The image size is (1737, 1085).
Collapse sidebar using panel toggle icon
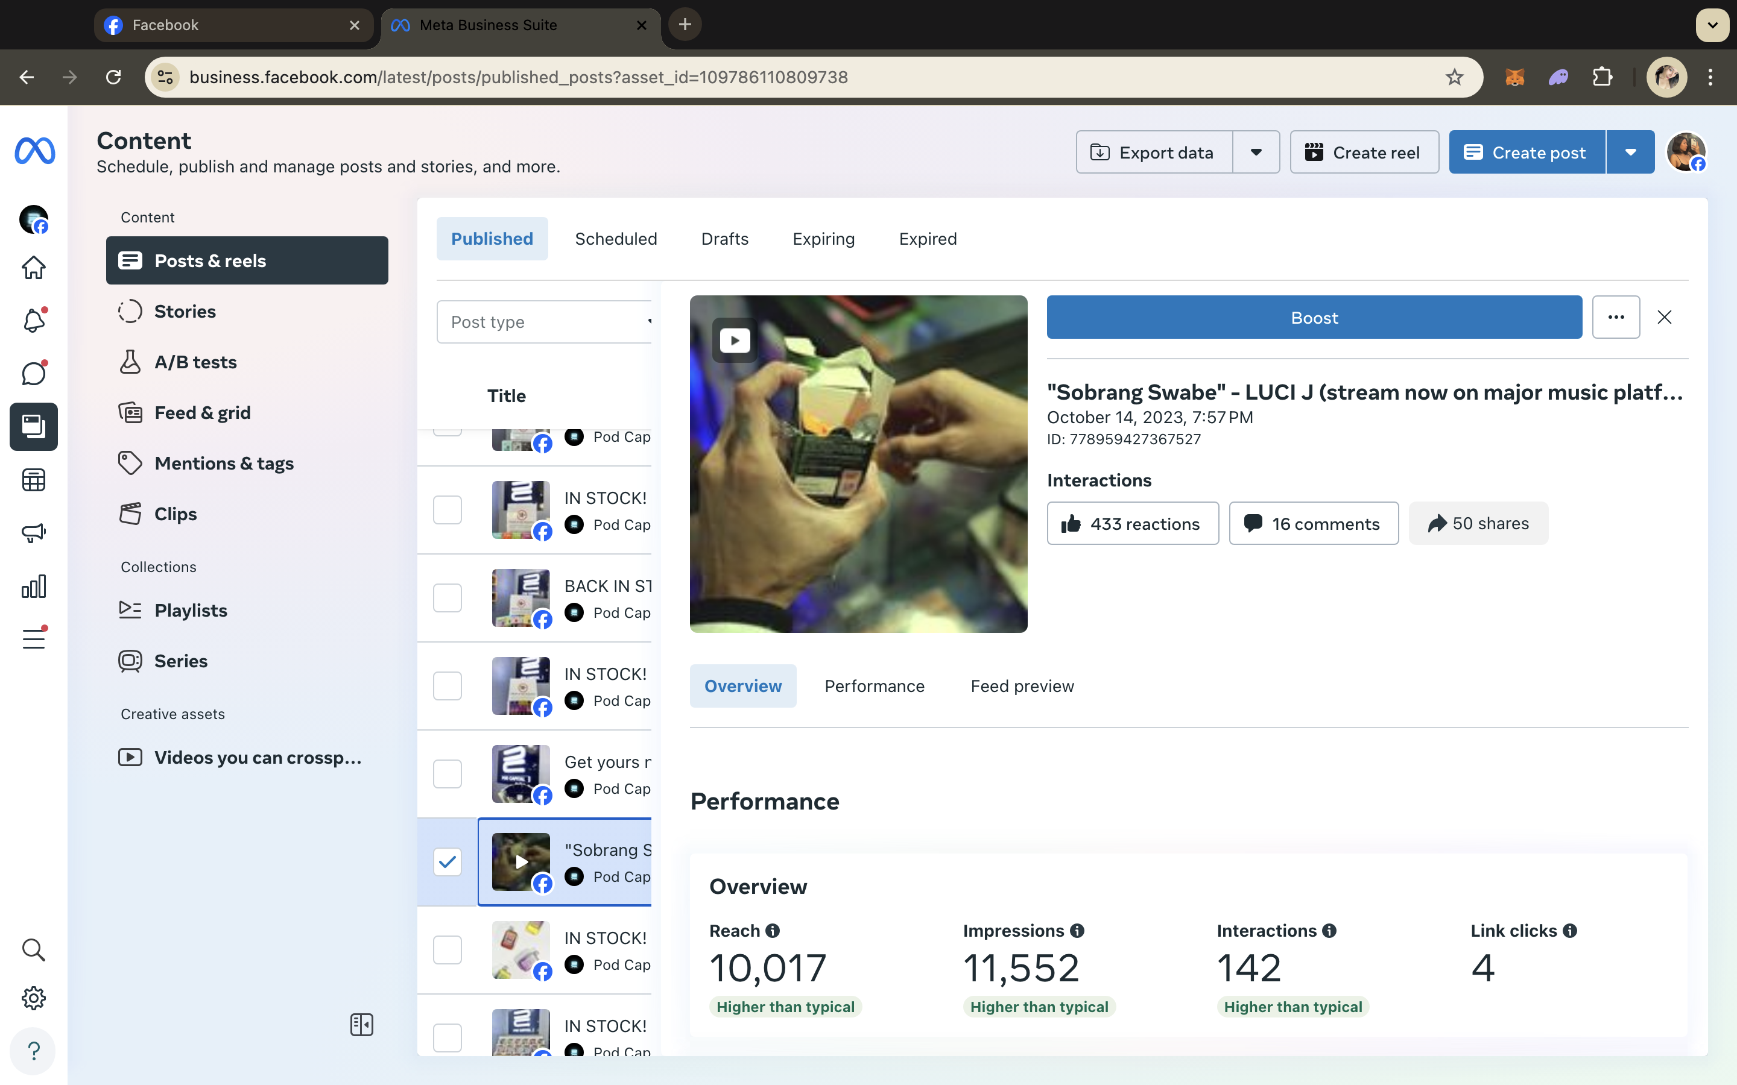click(x=362, y=1025)
